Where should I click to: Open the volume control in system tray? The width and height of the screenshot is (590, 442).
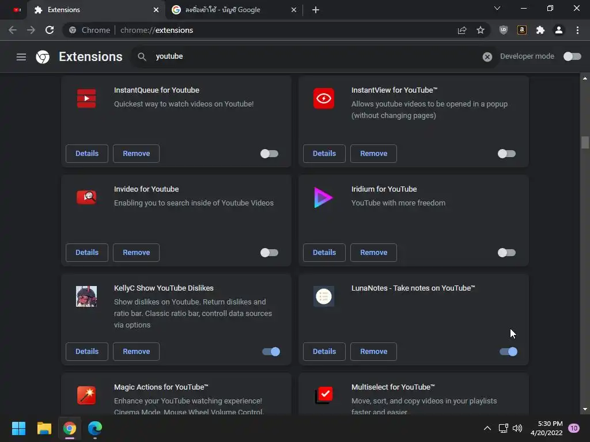click(517, 428)
